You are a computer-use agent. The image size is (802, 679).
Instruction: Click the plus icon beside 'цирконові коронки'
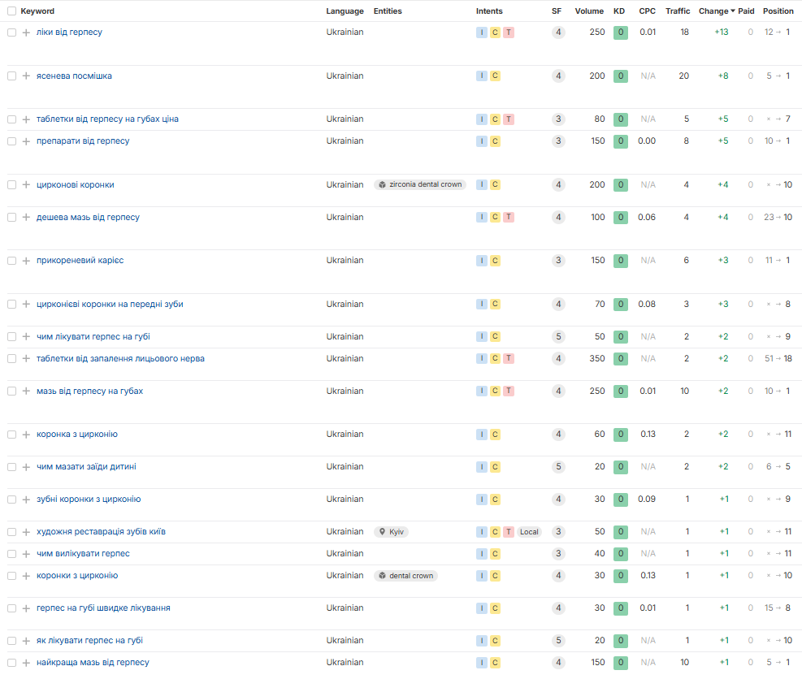tap(26, 185)
